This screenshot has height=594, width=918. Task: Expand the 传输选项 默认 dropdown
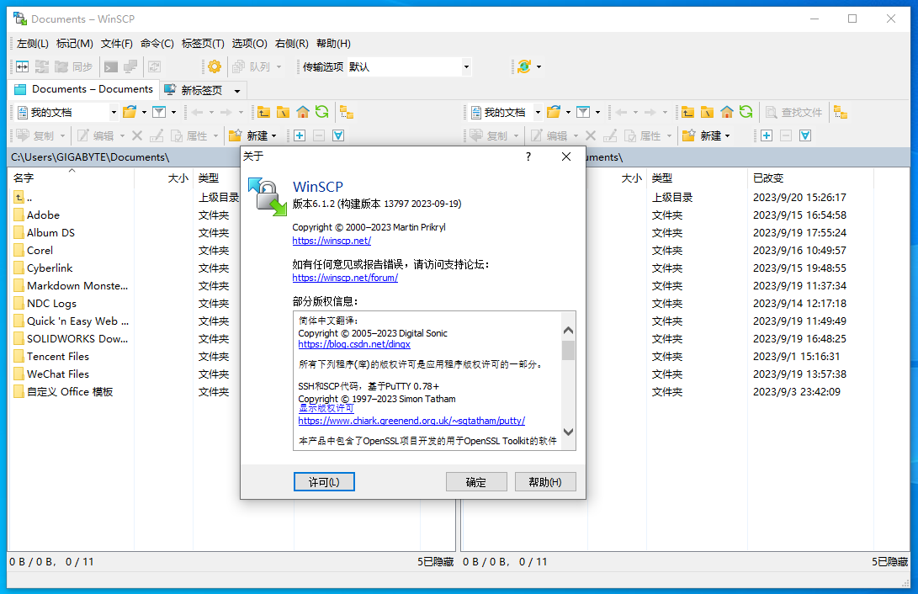466,67
